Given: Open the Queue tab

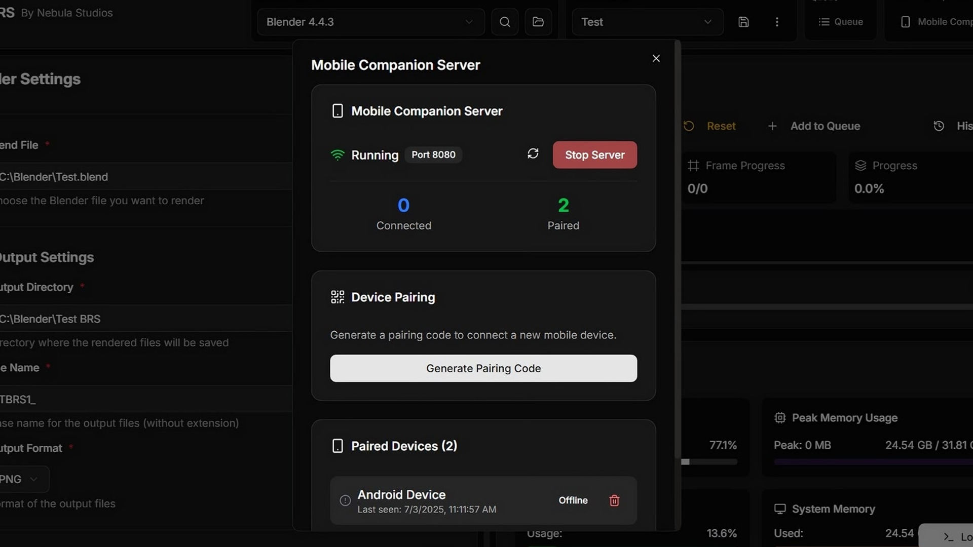Looking at the screenshot, I should [x=841, y=22].
